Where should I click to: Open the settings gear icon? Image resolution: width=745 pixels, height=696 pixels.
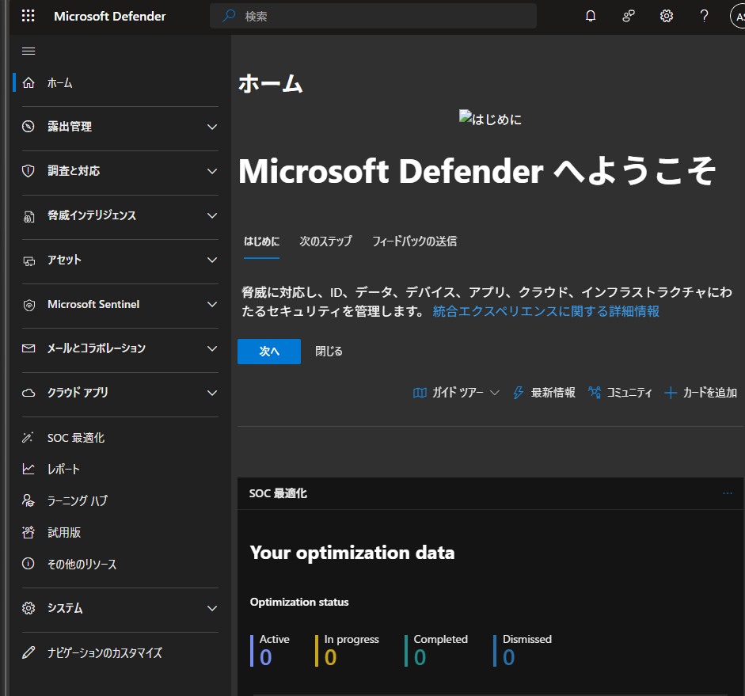(666, 16)
